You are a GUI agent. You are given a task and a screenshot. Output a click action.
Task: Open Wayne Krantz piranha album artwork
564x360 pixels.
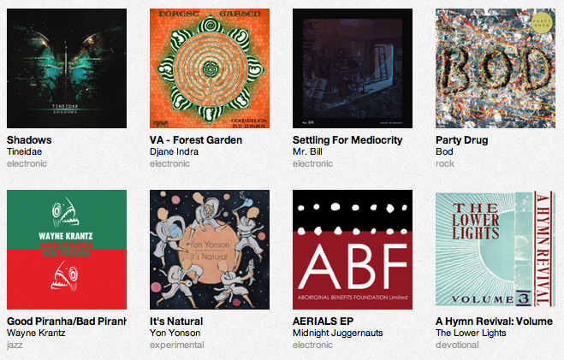[67, 250]
